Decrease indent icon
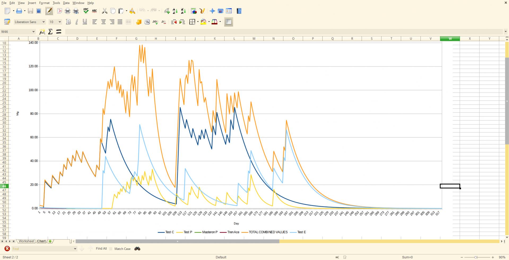 coord(174,22)
